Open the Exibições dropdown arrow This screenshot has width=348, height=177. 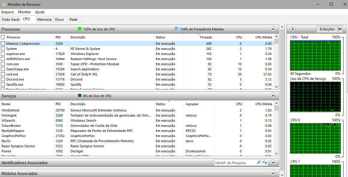click(x=340, y=29)
